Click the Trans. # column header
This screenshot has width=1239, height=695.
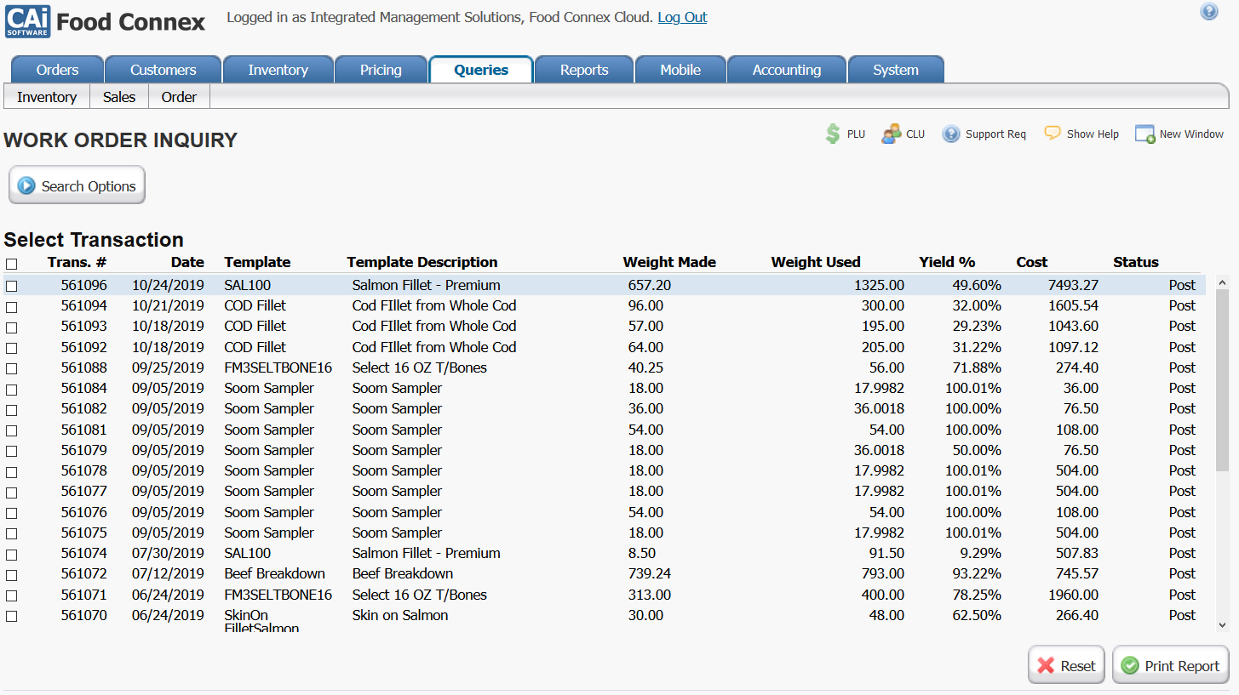click(x=77, y=262)
